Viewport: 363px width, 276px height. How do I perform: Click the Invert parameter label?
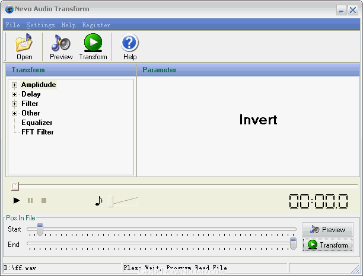tap(258, 120)
